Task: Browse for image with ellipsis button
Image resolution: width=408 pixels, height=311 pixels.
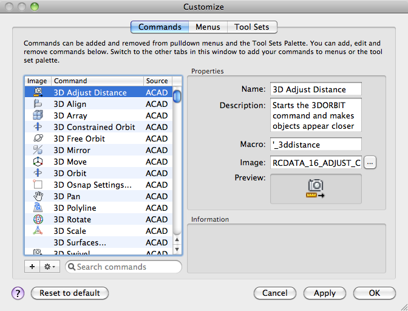Action: click(x=372, y=162)
